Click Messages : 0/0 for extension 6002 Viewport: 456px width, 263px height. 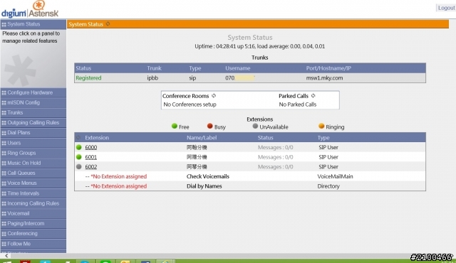click(276, 167)
